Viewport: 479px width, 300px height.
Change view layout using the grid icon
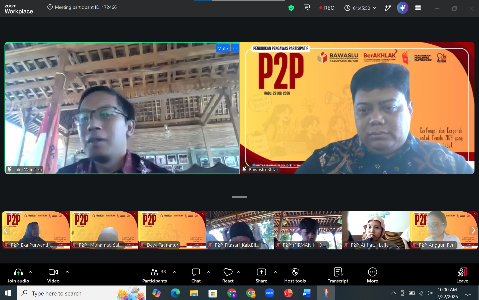point(418,8)
